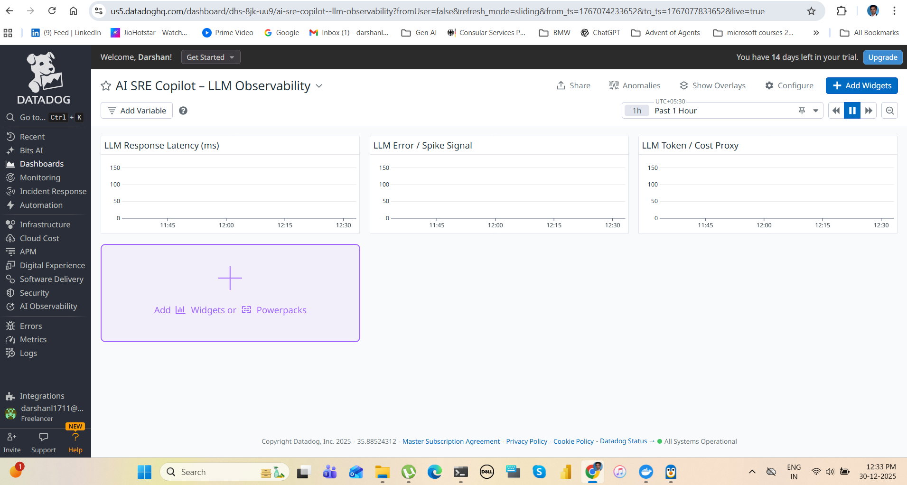The width and height of the screenshot is (907, 485).
Task: Open Recent in the sidebar
Action: click(32, 137)
